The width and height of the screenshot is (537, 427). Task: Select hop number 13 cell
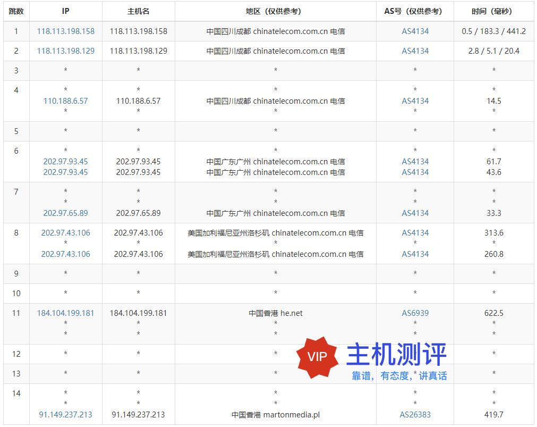(x=16, y=373)
